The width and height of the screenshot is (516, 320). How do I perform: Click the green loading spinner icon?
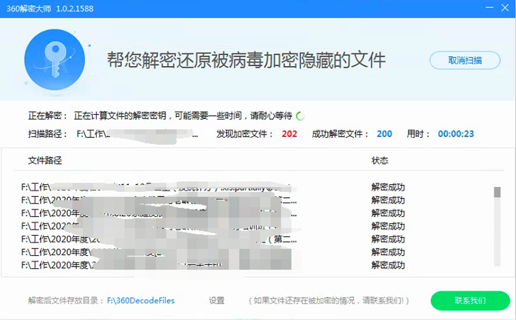click(x=300, y=116)
